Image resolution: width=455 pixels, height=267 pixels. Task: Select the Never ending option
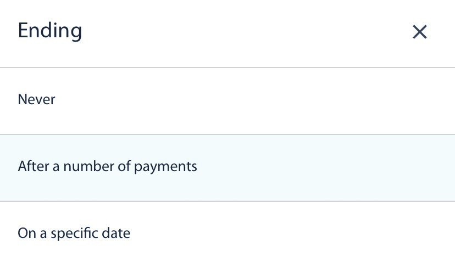coord(37,100)
